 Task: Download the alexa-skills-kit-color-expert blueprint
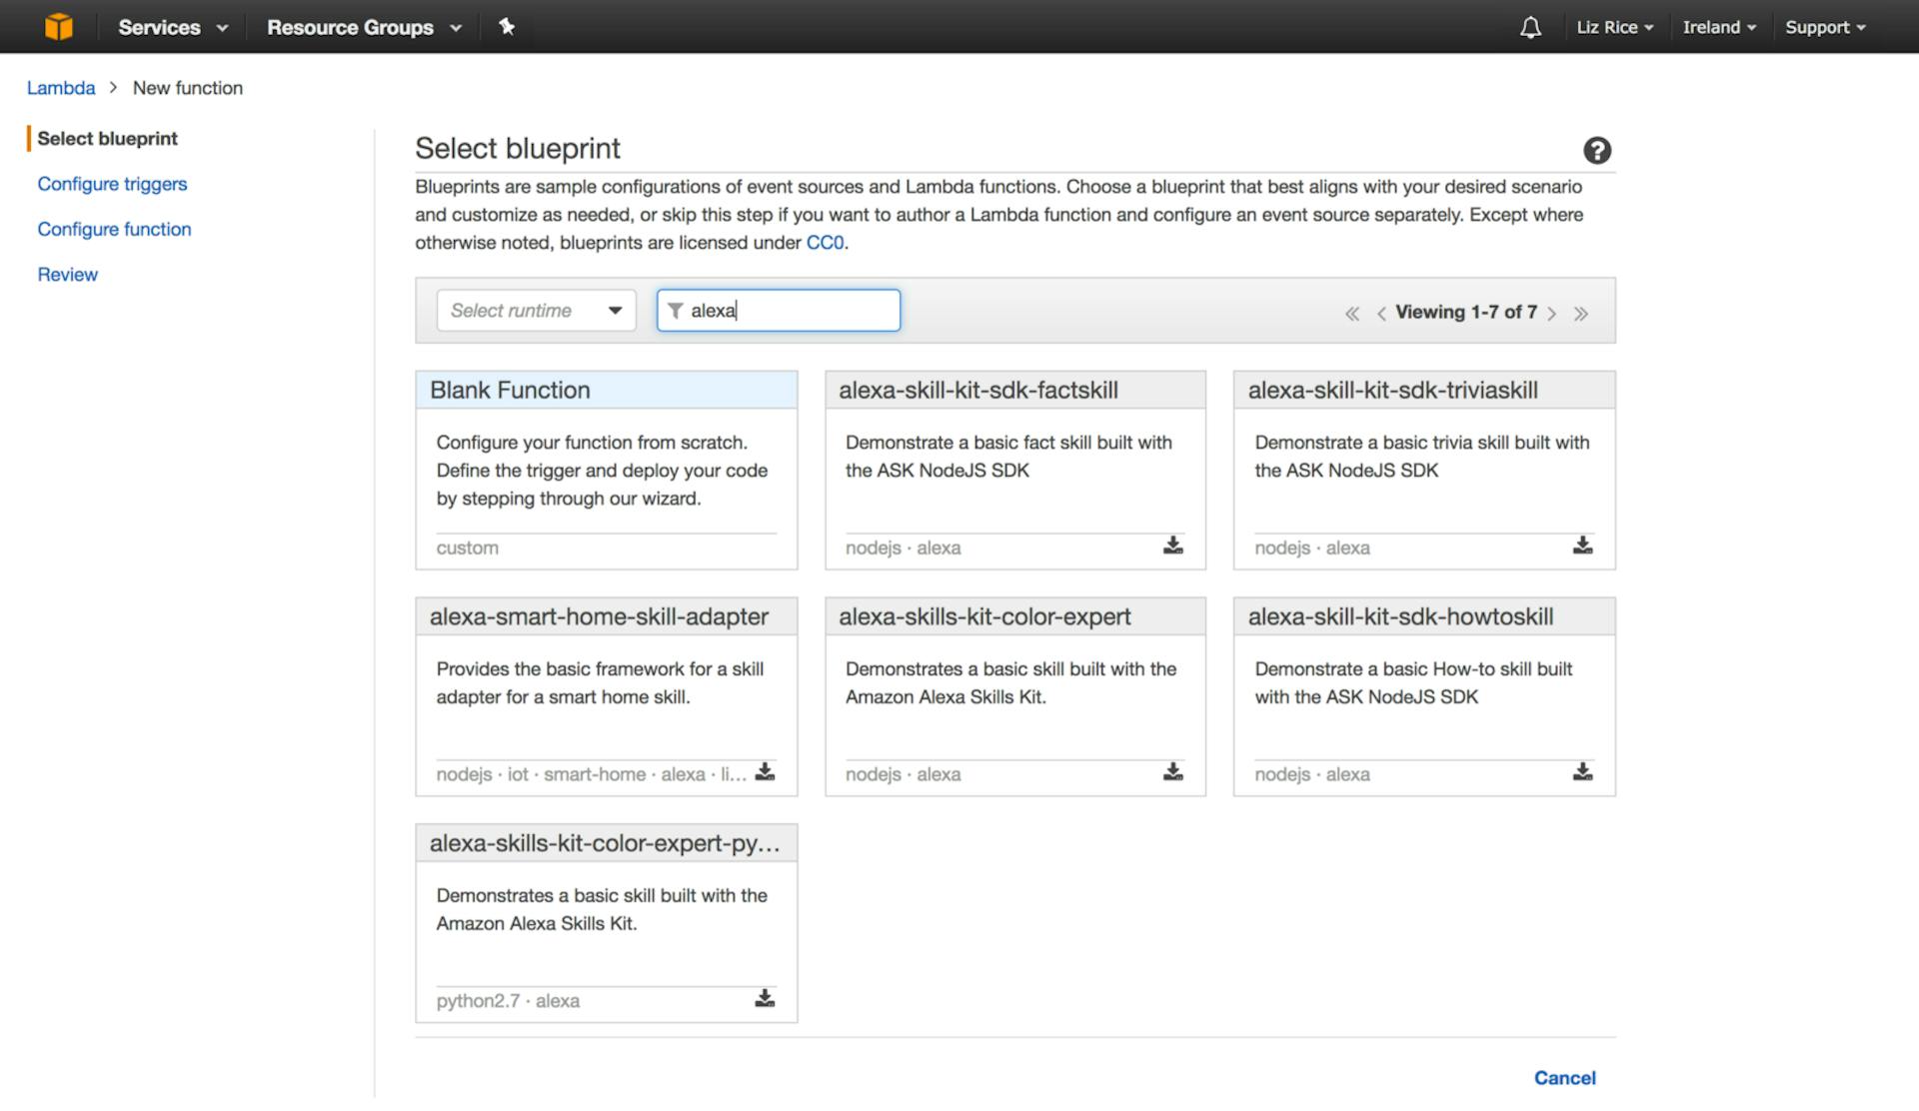coord(1172,771)
